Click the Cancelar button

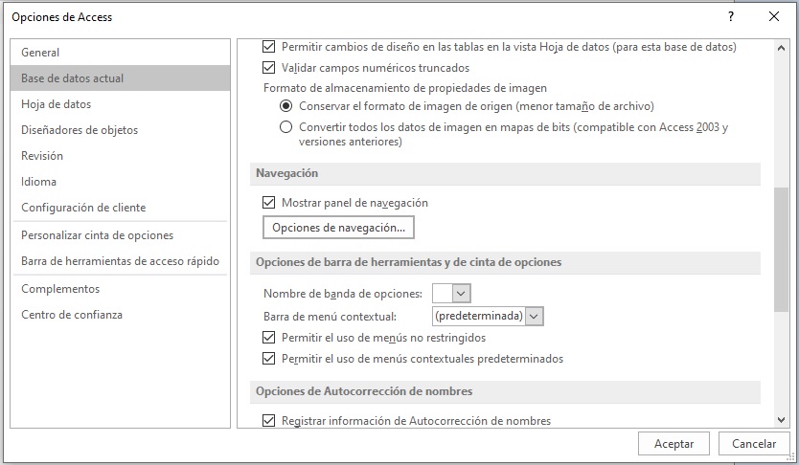tap(754, 444)
